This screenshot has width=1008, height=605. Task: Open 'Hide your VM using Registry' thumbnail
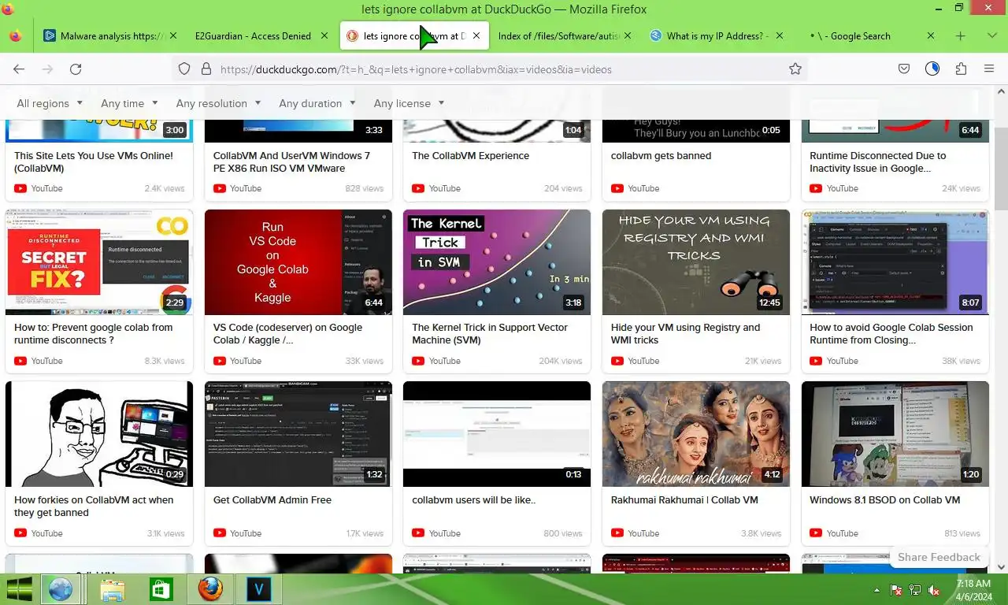696,262
